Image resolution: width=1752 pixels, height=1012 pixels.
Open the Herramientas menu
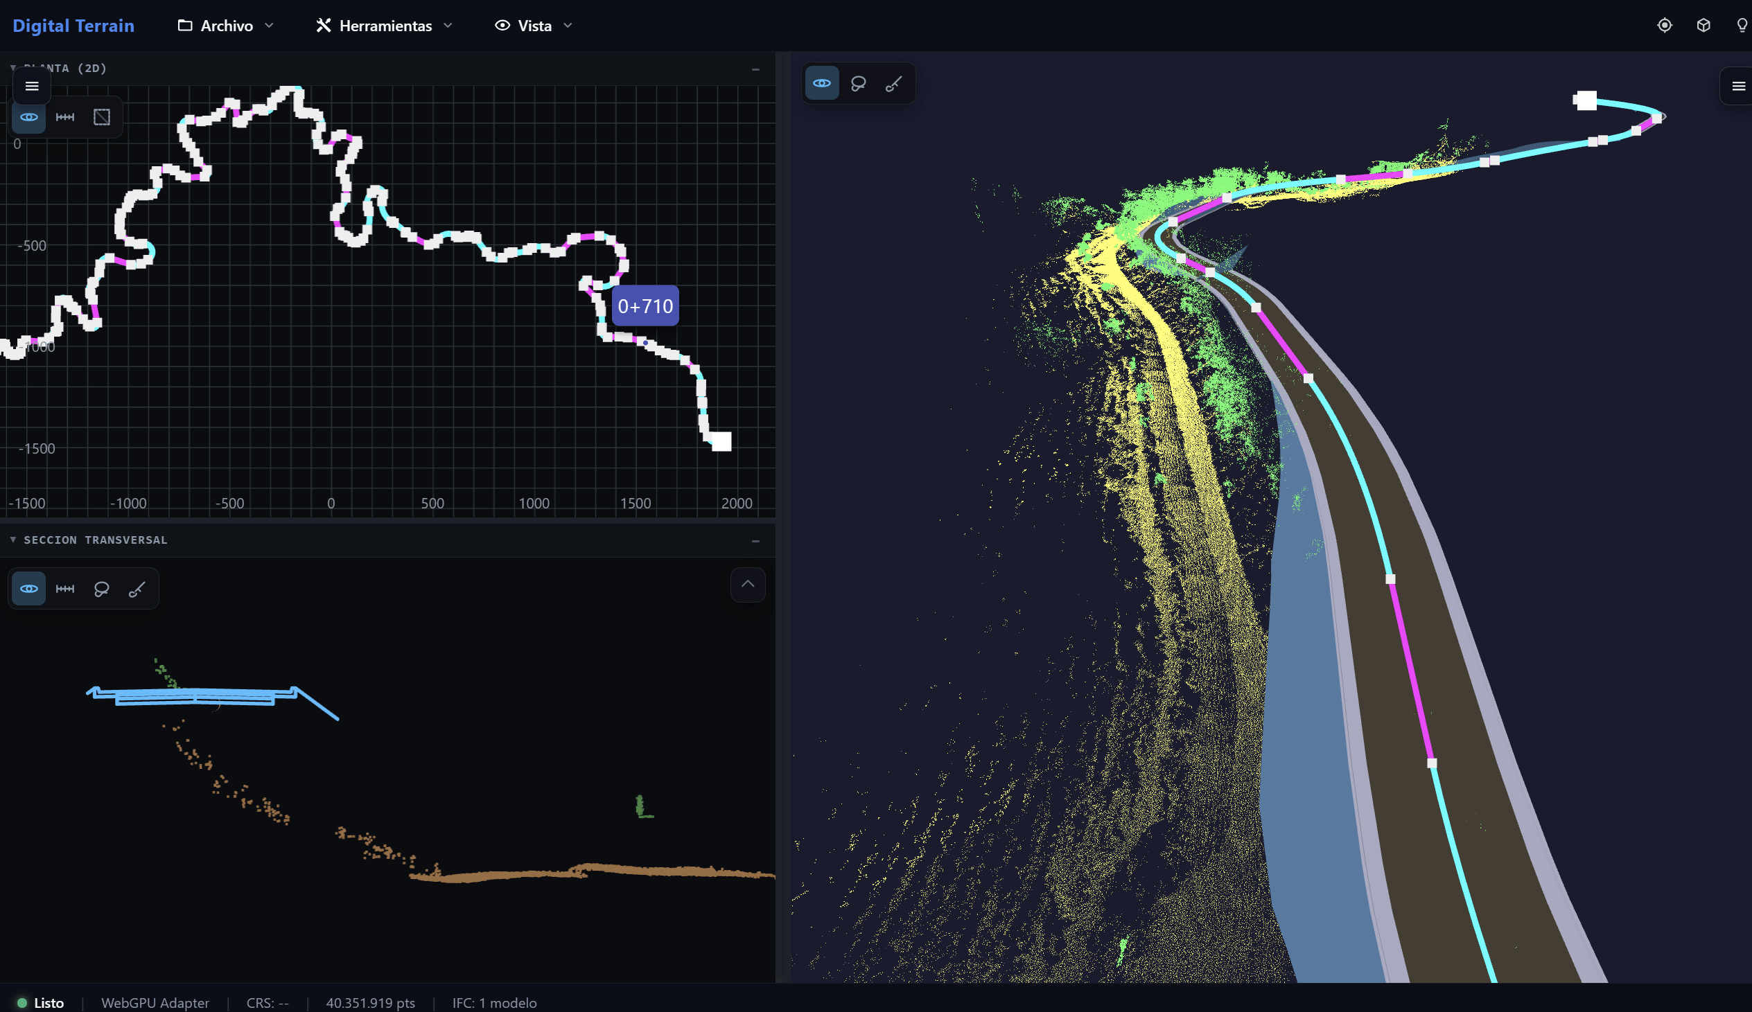[384, 26]
